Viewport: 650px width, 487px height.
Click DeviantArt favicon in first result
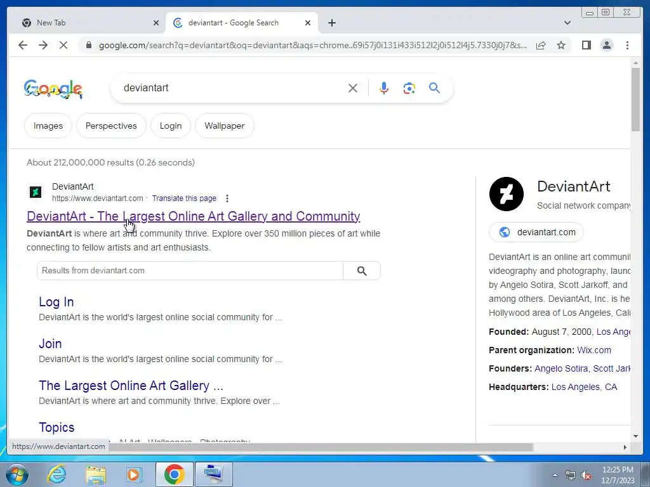click(36, 192)
